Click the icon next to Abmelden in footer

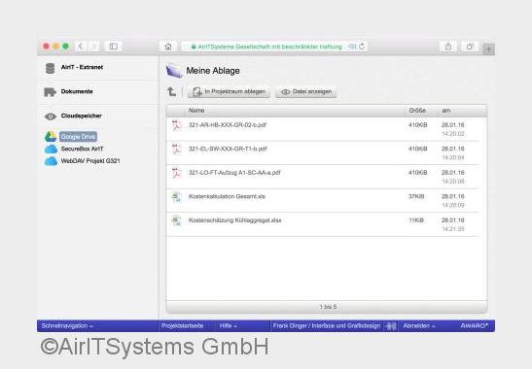391,326
